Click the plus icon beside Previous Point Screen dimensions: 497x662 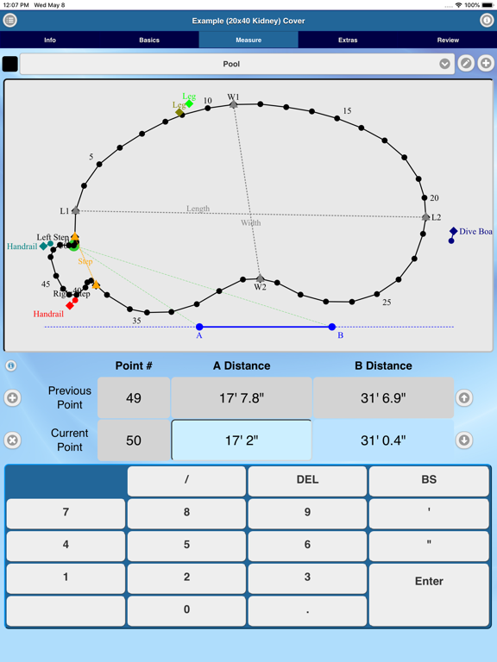point(12,397)
